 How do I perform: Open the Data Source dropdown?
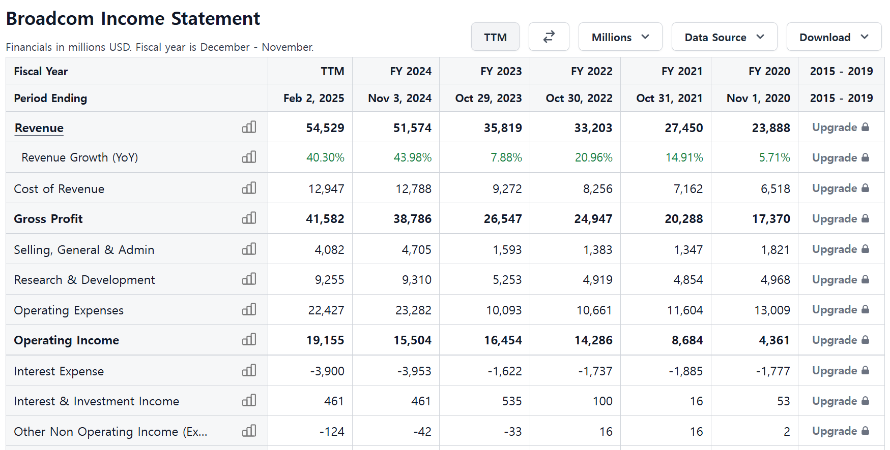(x=724, y=37)
